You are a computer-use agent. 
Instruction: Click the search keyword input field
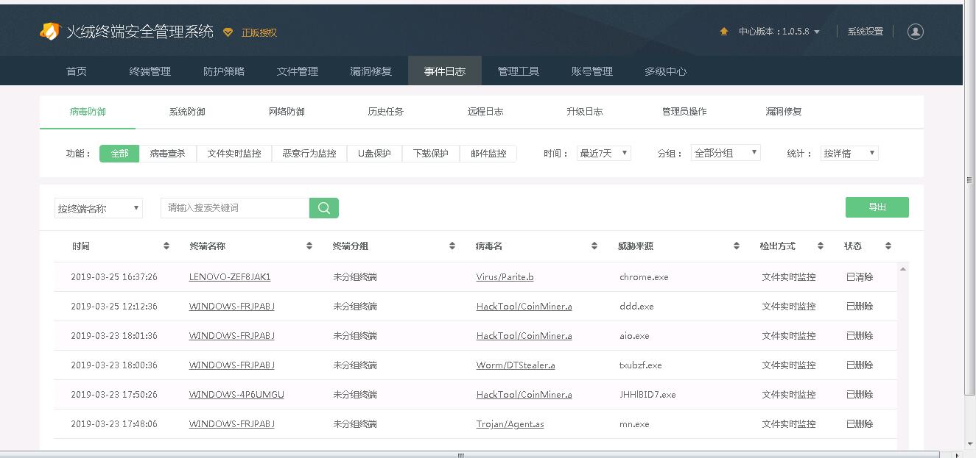[x=234, y=208]
